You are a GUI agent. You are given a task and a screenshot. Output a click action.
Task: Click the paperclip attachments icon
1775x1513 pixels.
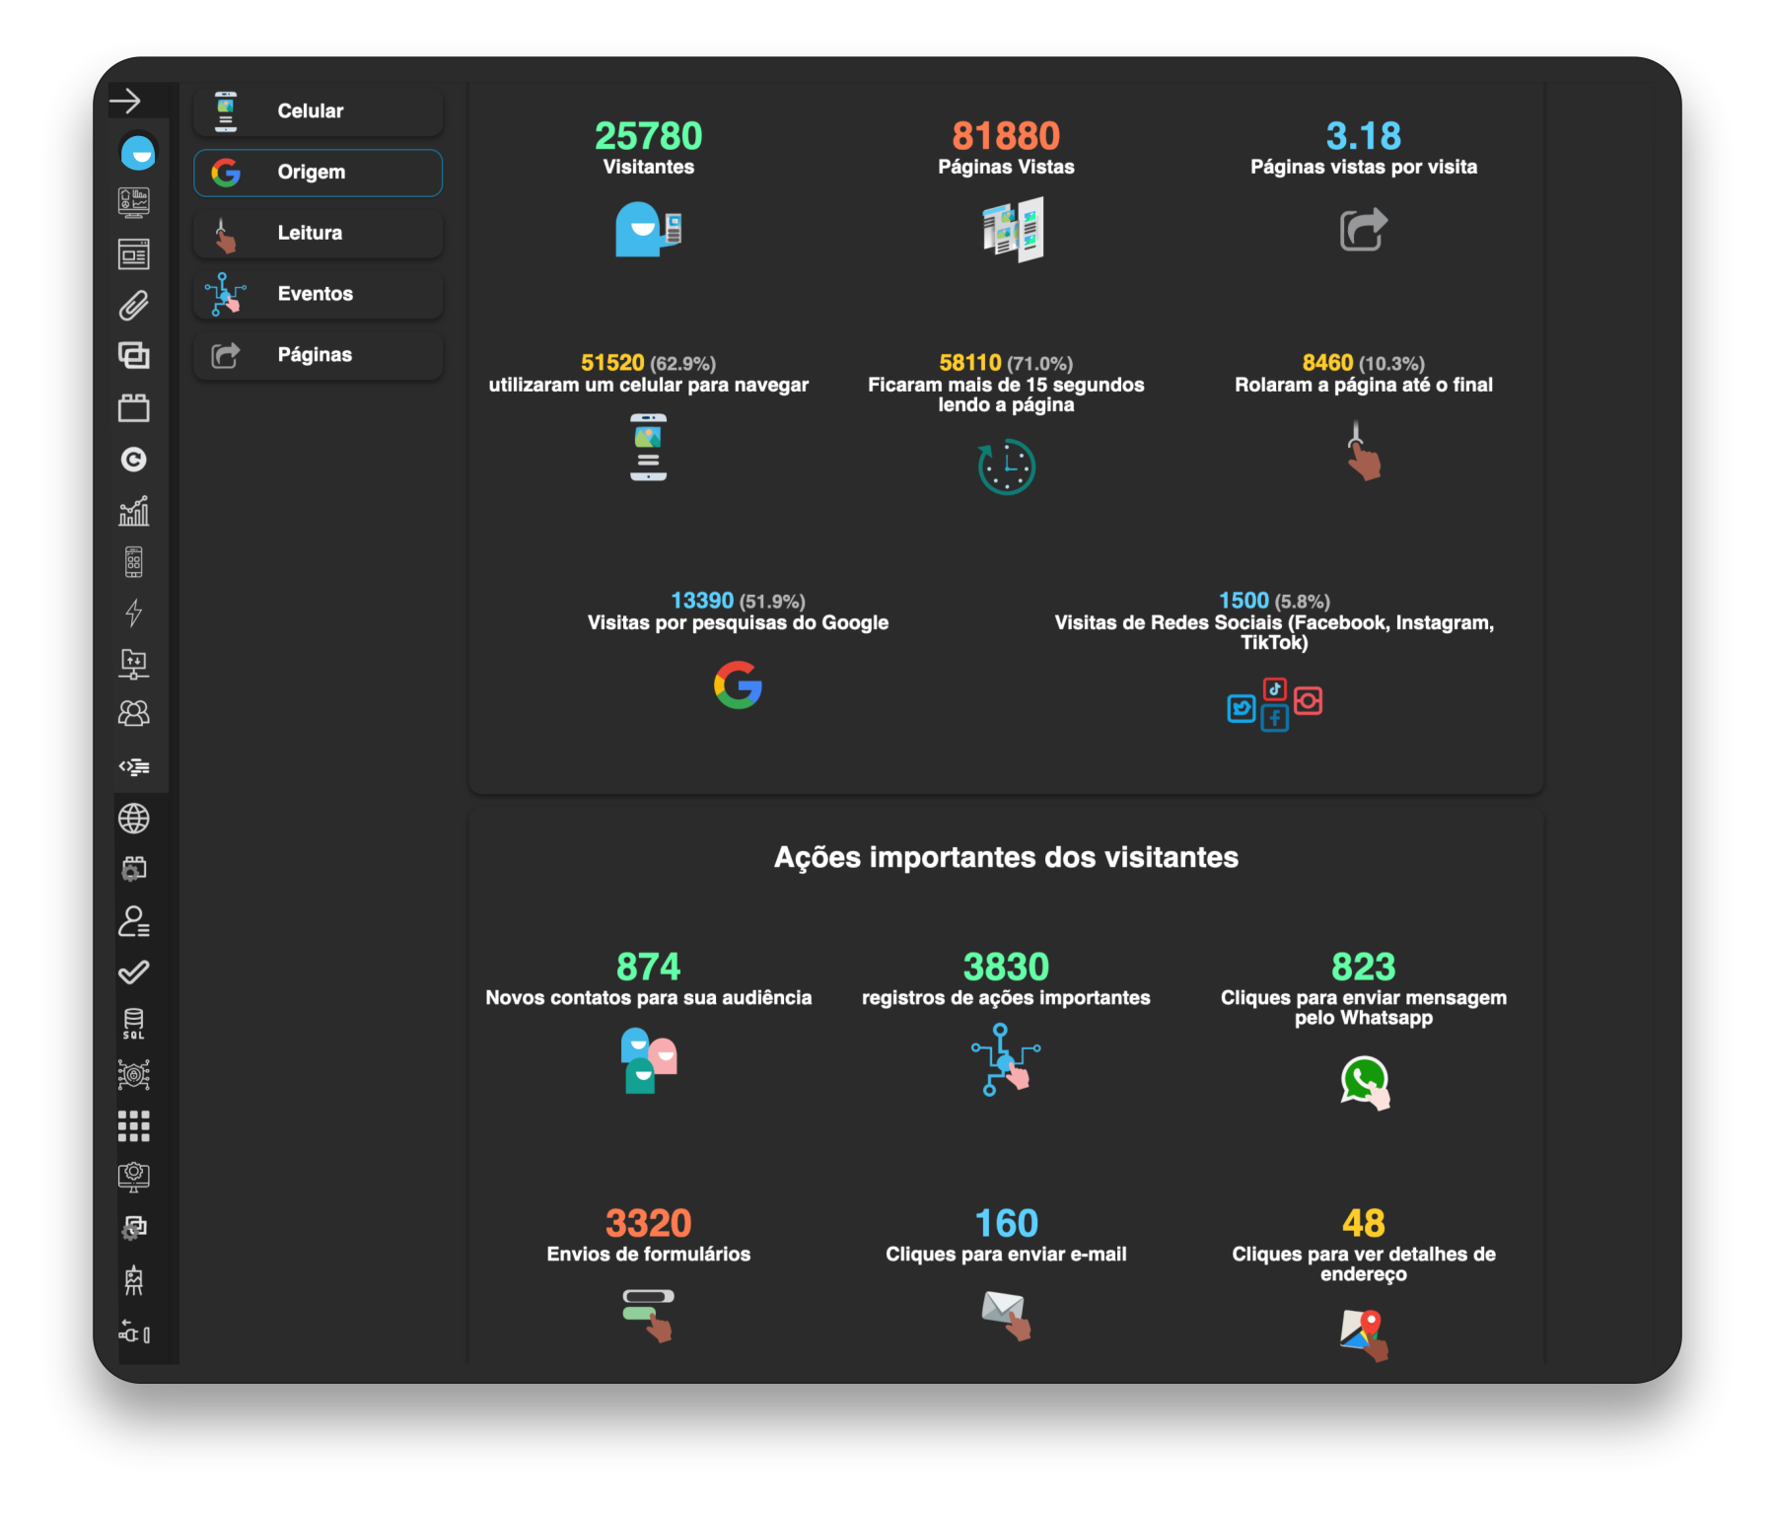coord(134,306)
